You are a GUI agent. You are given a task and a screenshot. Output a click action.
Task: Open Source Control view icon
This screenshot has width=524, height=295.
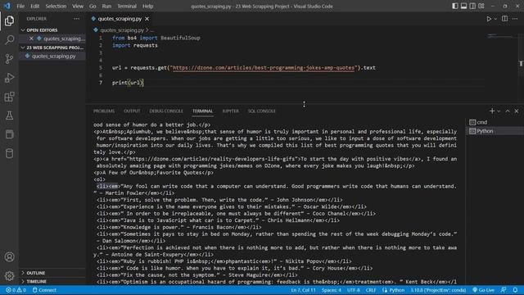(x=9, y=59)
